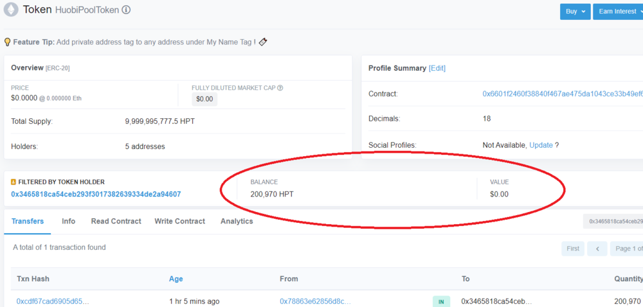Click the green IN direction badge

click(441, 302)
